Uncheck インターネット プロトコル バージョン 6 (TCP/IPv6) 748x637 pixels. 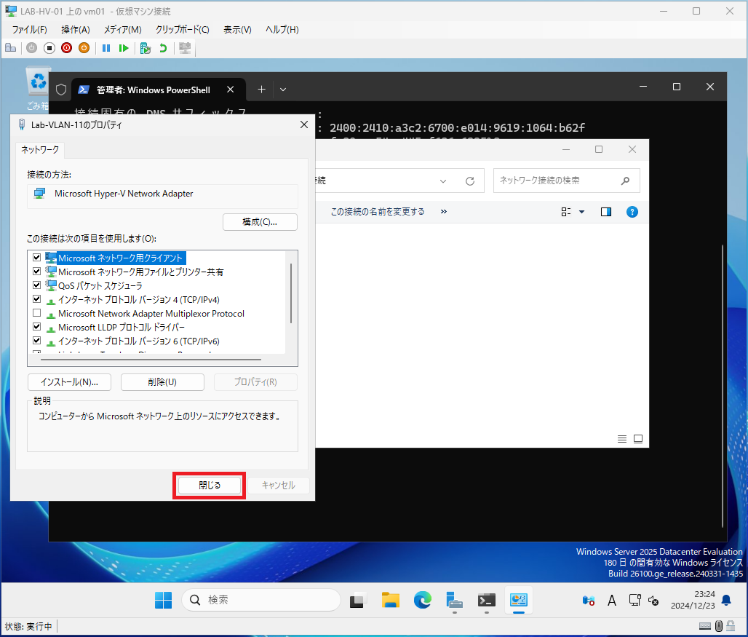(36, 341)
